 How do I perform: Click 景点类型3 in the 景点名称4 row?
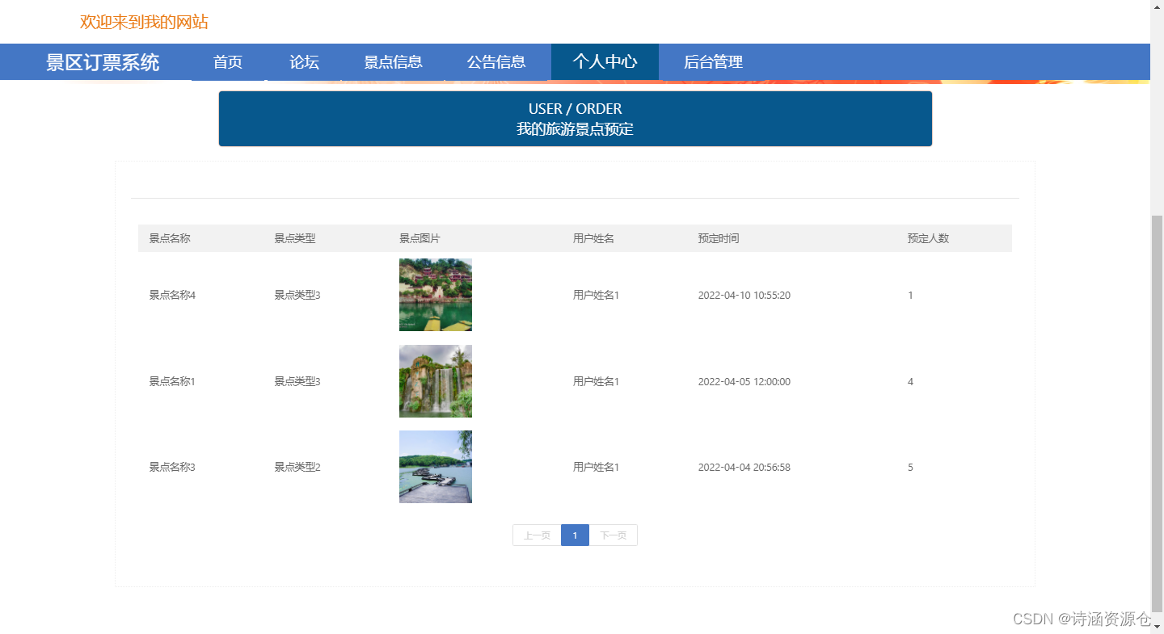297,295
